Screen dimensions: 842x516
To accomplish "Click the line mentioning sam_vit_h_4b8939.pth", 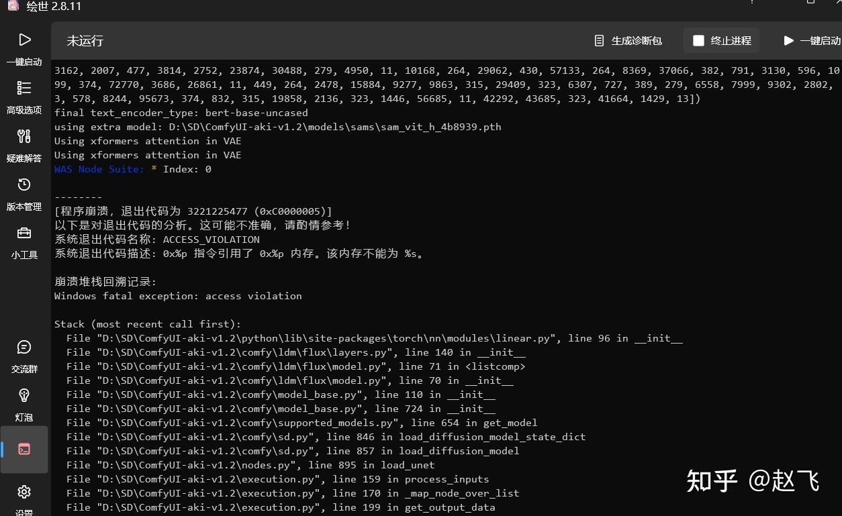I will (278, 127).
